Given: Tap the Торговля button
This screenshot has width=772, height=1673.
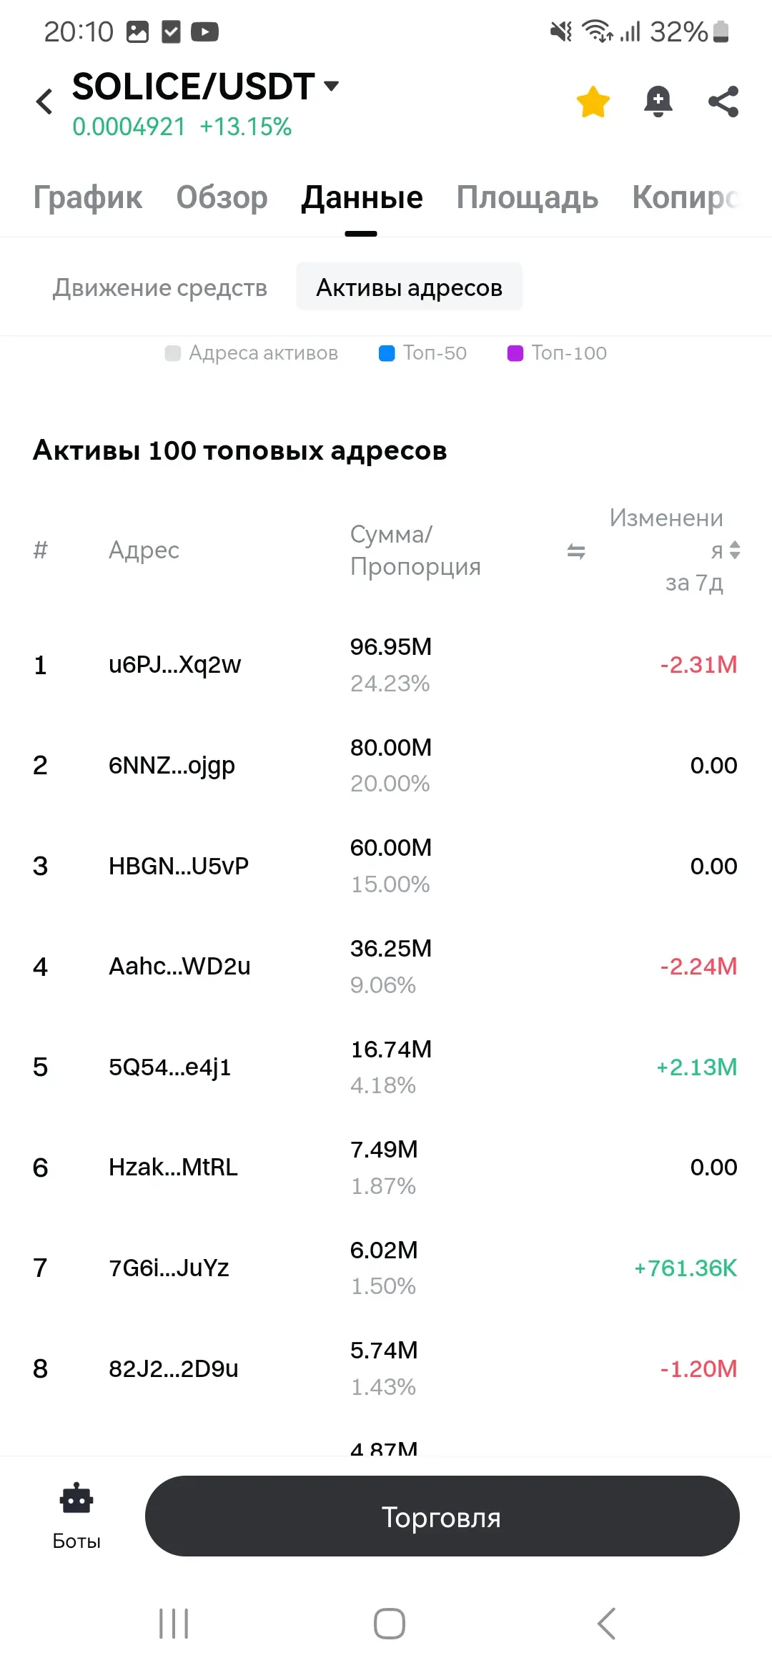Looking at the screenshot, I should pos(442,1516).
